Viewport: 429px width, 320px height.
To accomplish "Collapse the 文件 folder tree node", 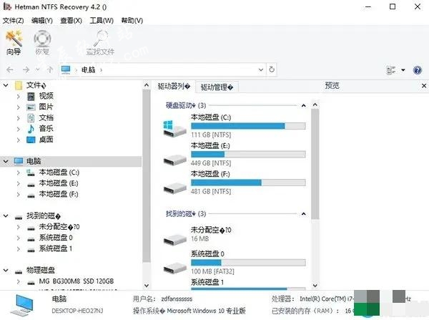I will pyautogui.click(x=6, y=85).
